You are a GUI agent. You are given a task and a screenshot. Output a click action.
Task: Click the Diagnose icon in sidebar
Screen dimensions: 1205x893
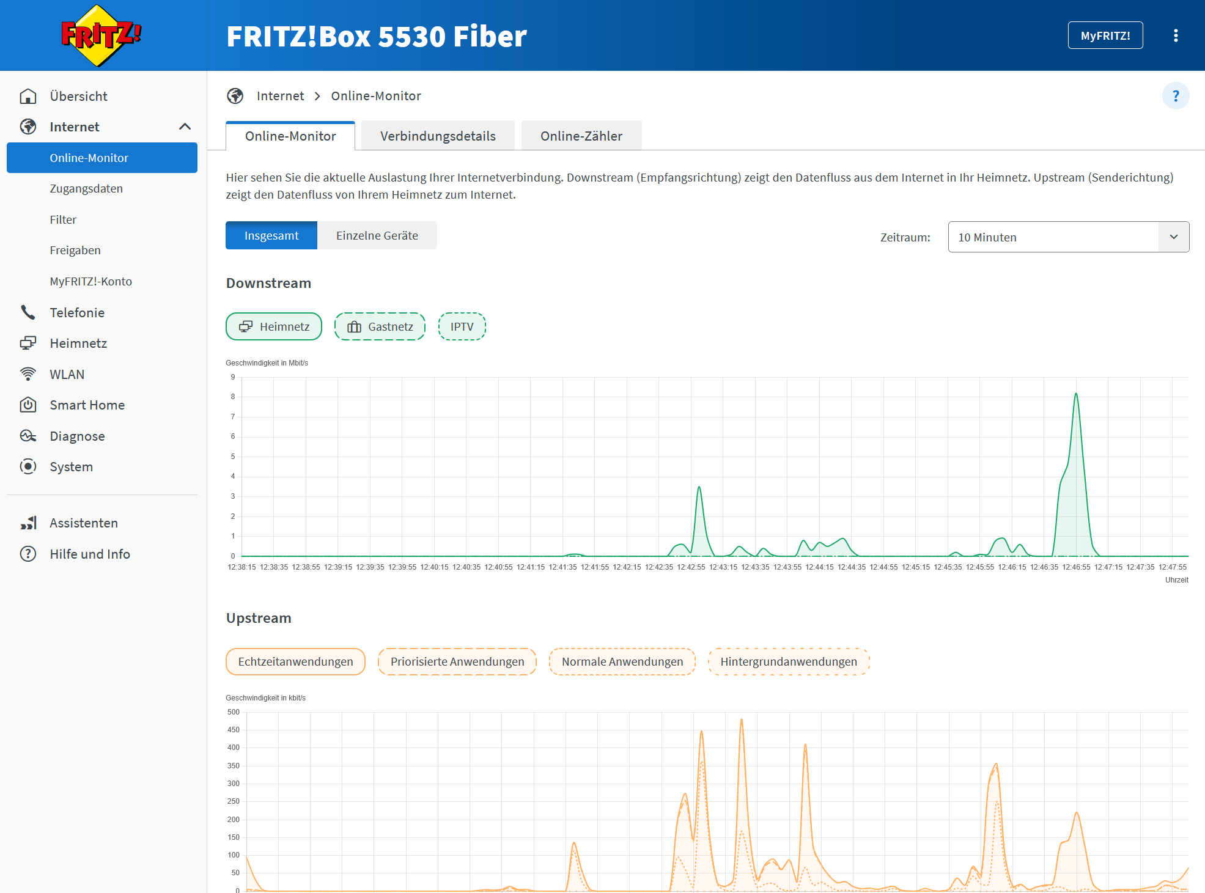pos(28,436)
